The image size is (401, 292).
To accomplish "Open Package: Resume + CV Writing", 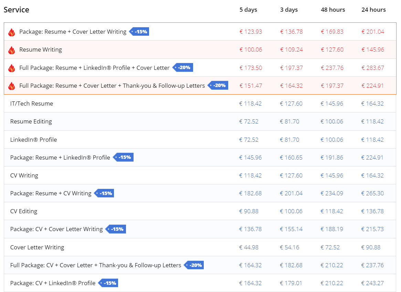I will tap(51, 193).
